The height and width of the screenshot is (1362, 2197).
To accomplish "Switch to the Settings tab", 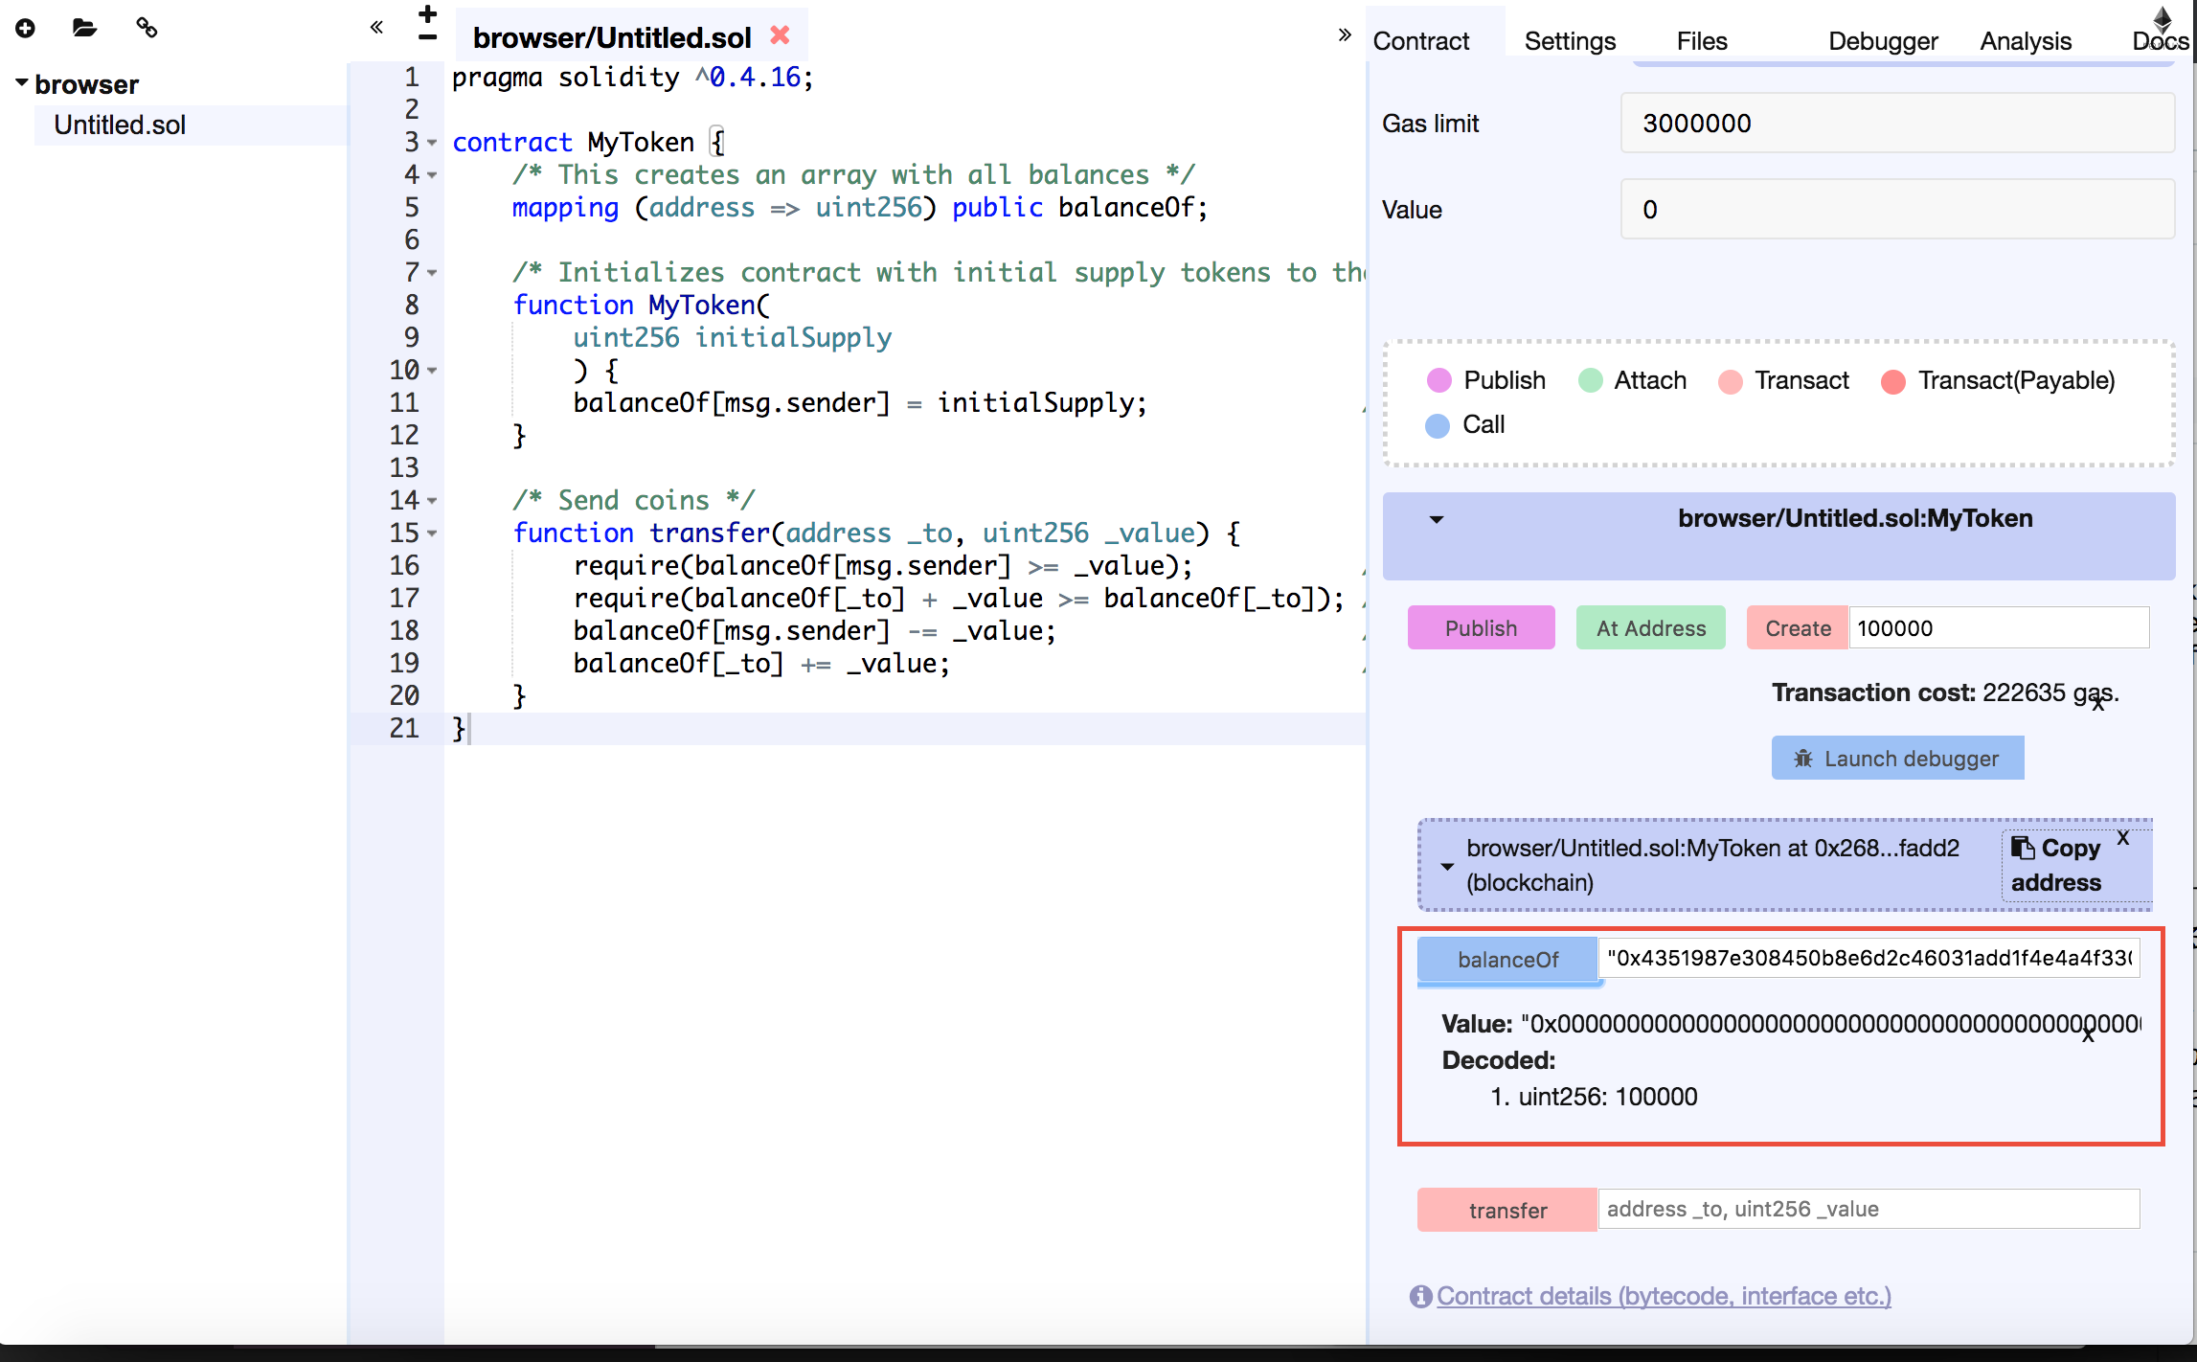I will [x=1569, y=41].
